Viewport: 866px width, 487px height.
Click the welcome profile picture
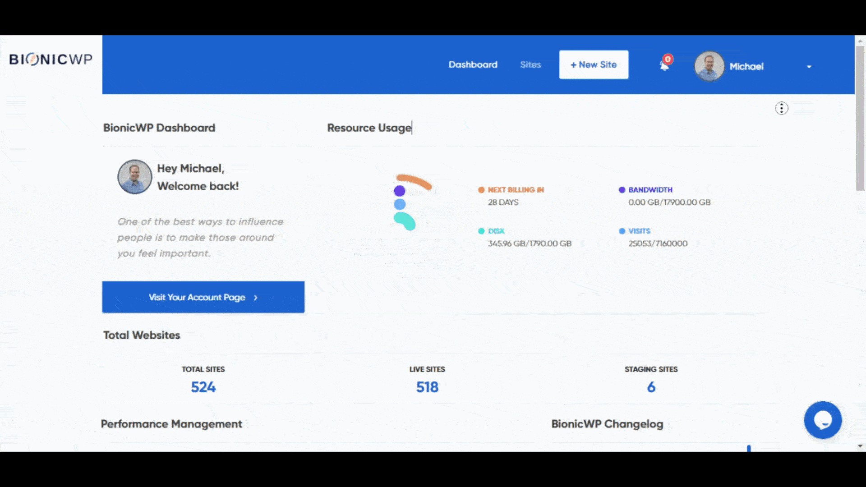(x=135, y=177)
